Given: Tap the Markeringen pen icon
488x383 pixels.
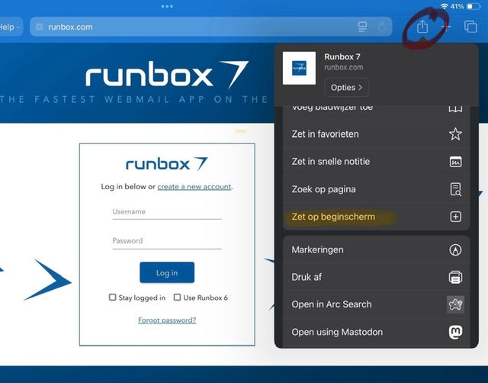Looking at the screenshot, I should [455, 249].
